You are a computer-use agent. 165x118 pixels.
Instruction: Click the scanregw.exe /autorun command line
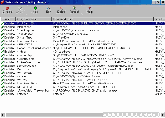pyautogui.click(x=77, y=31)
